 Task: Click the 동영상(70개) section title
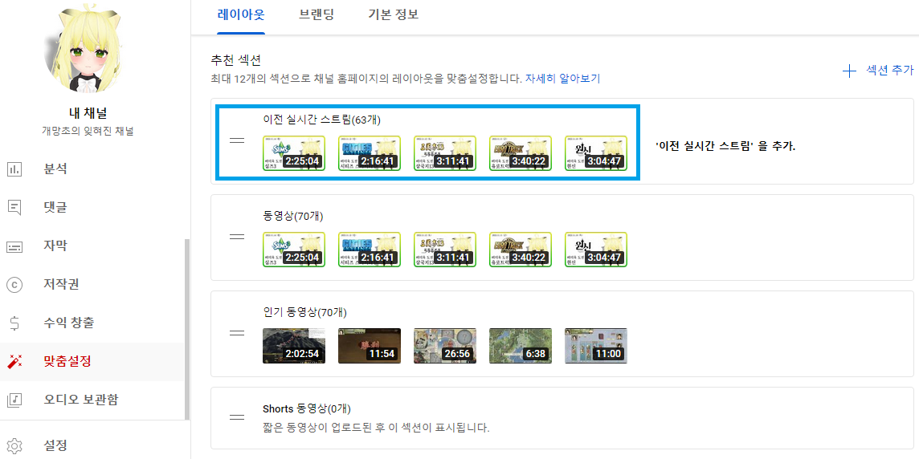(x=293, y=216)
